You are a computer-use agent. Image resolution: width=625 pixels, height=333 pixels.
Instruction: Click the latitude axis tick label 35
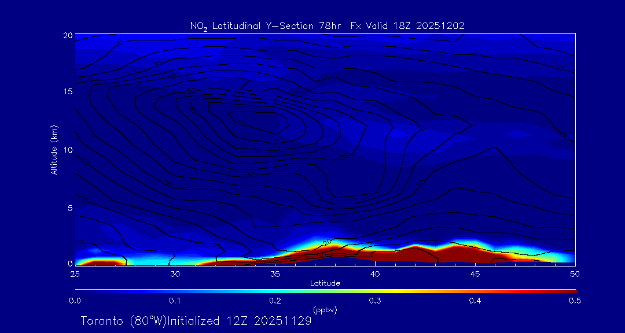(x=275, y=273)
